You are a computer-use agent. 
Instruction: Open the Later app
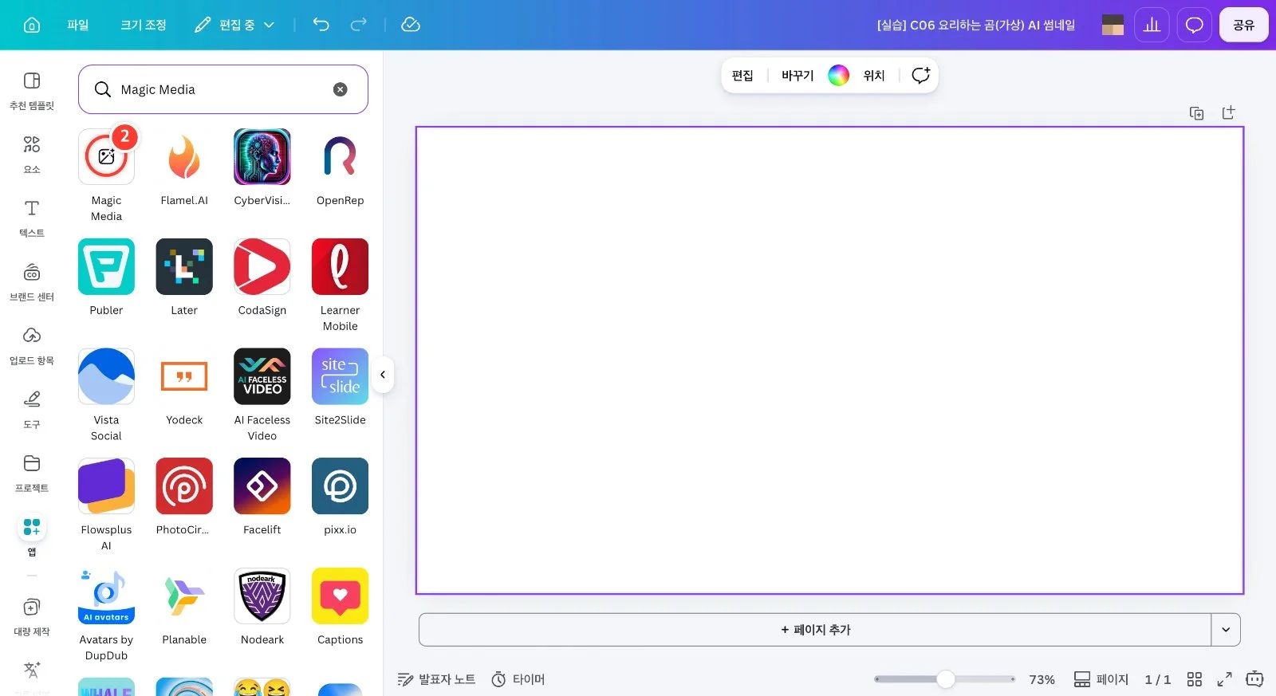click(x=184, y=266)
